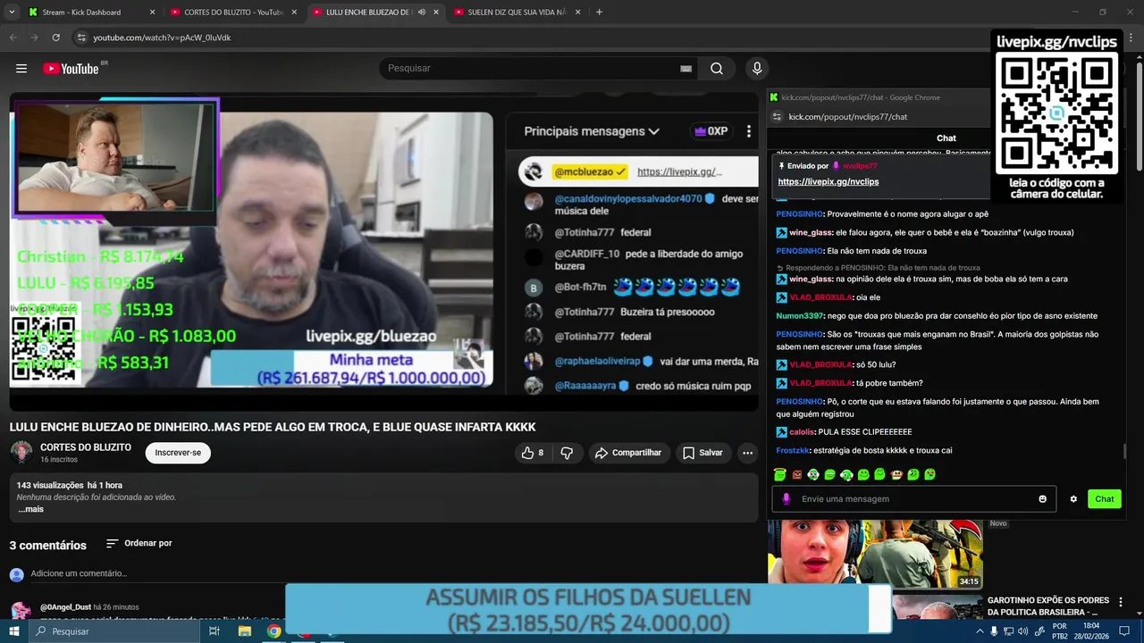Viewport: 1144px width, 643px height.
Task: Open more actions menu under the video
Action: tap(747, 453)
